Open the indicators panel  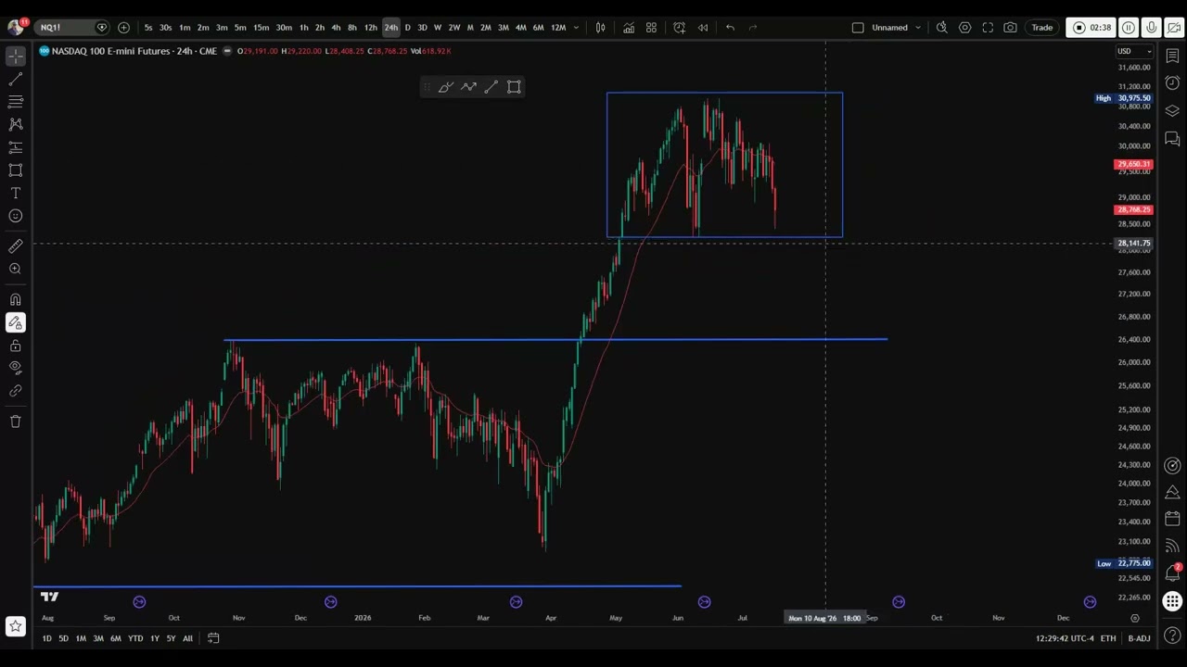(629, 28)
